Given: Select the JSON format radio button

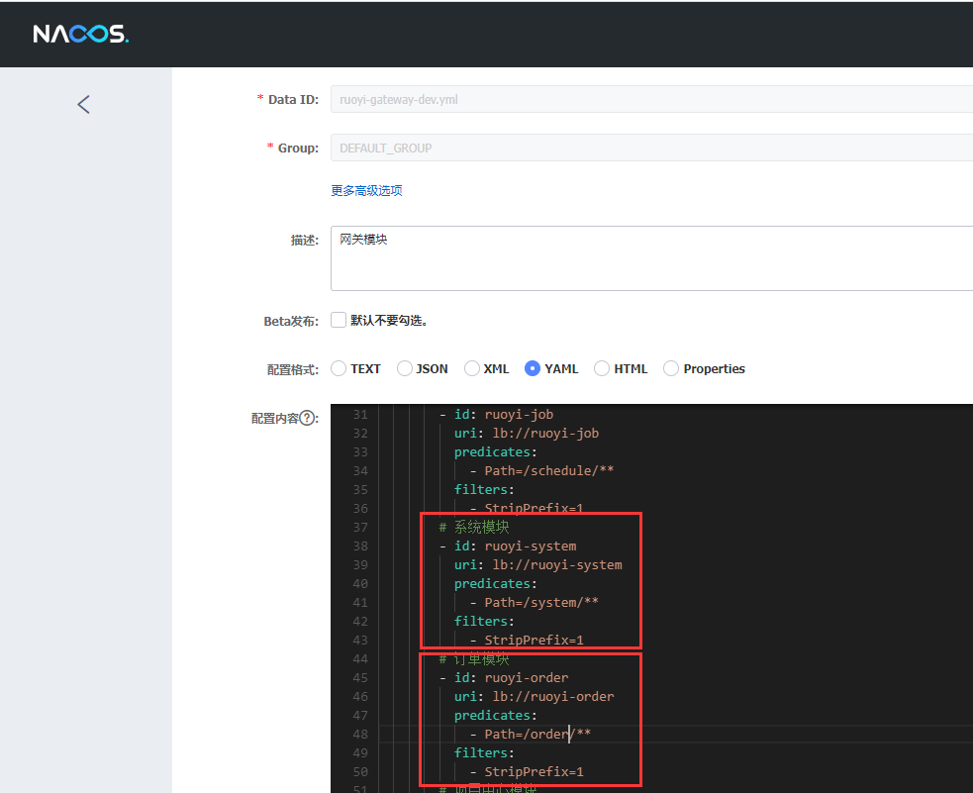Looking at the screenshot, I should (405, 368).
